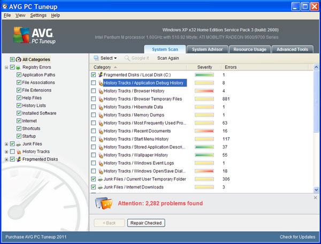Switch to the System Advisor tab
The width and height of the screenshot is (321, 244).
[207, 49]
